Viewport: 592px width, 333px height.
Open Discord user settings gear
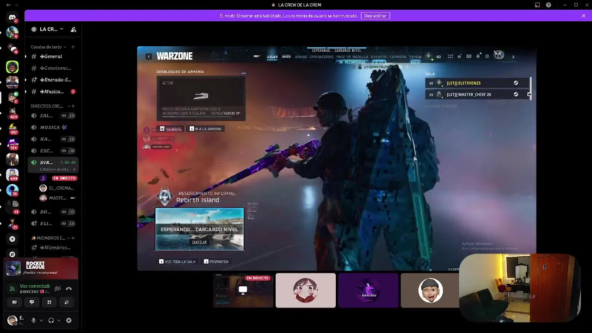tap(69, 320)
